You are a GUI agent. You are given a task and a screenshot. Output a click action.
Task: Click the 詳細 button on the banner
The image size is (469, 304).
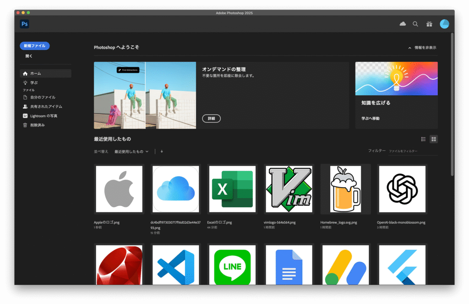point(212,119)
